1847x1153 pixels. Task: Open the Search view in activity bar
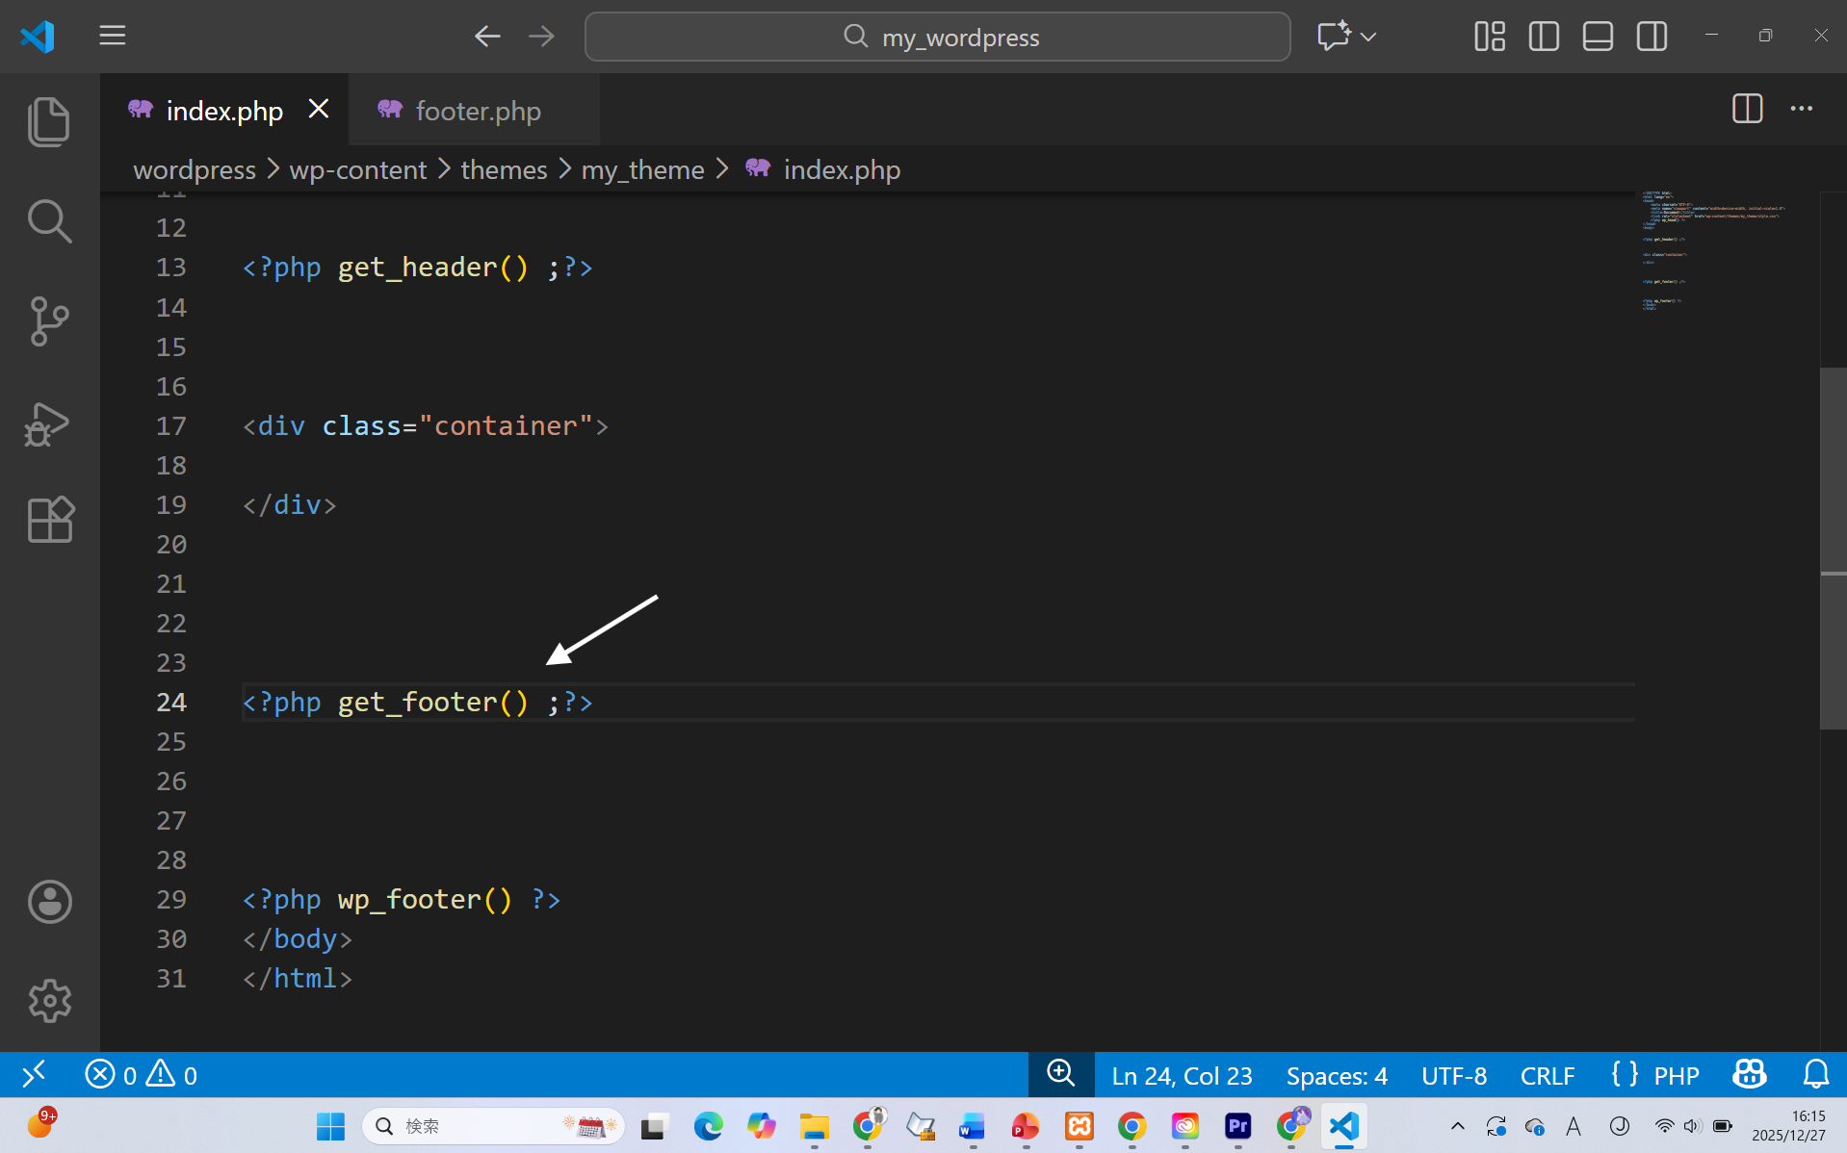click(x=49, y=221)
